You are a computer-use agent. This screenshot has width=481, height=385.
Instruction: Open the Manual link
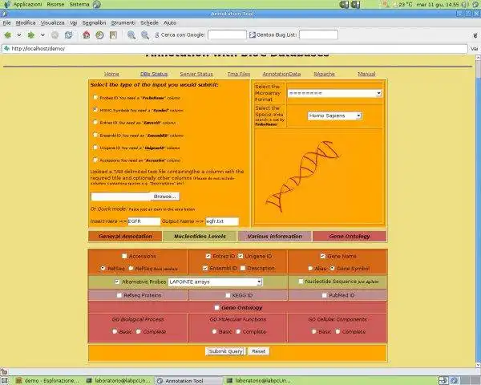coord(366,74)
